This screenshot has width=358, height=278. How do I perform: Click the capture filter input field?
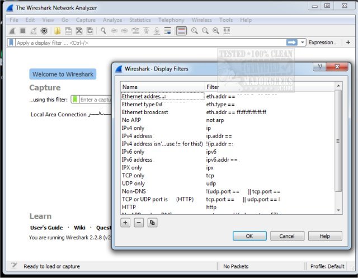(95, 100)
